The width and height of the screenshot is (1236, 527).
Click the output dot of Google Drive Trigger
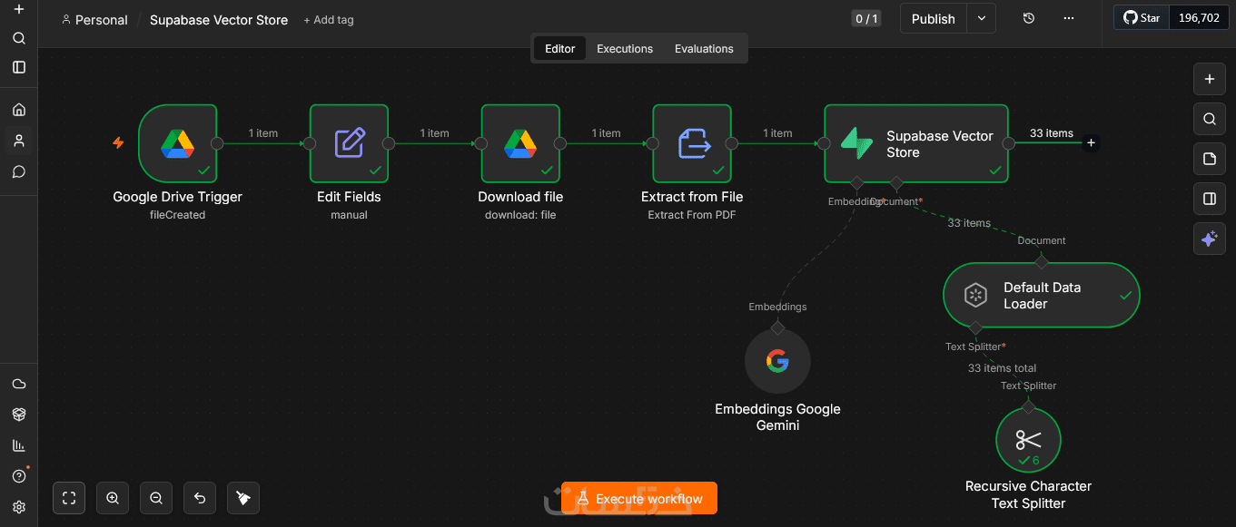pyautogui.click(x=217, y=142)
